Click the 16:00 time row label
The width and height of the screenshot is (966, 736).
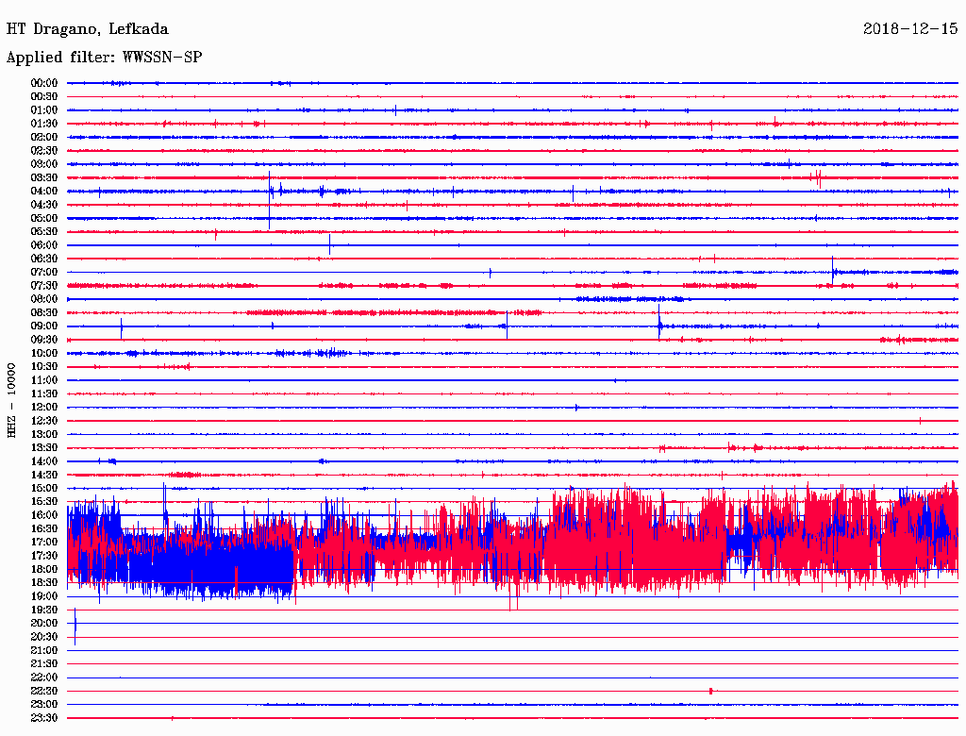tap(44, 515)
